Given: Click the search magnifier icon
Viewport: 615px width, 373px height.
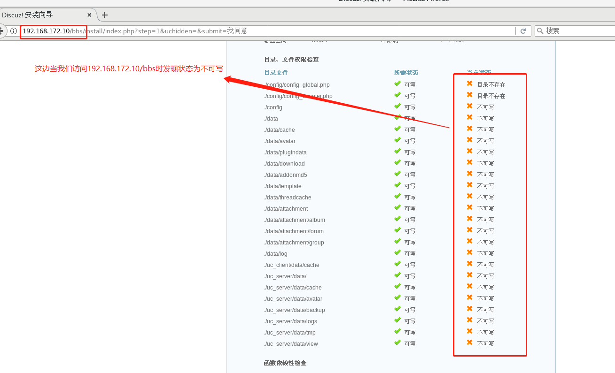Looking at the screenshot, I should point(540,31).
